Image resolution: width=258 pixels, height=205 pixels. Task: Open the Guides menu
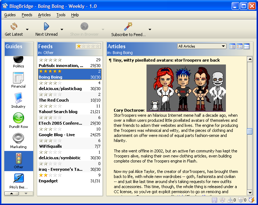(10, 15)
